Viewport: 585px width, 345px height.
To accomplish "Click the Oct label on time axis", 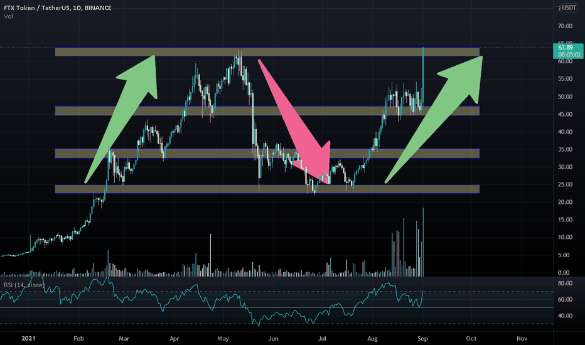I will (x=471, y=338).
